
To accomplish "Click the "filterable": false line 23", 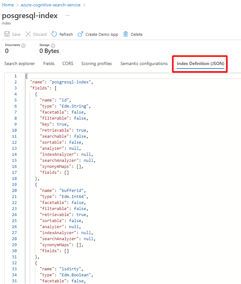I will pos(64,208).
